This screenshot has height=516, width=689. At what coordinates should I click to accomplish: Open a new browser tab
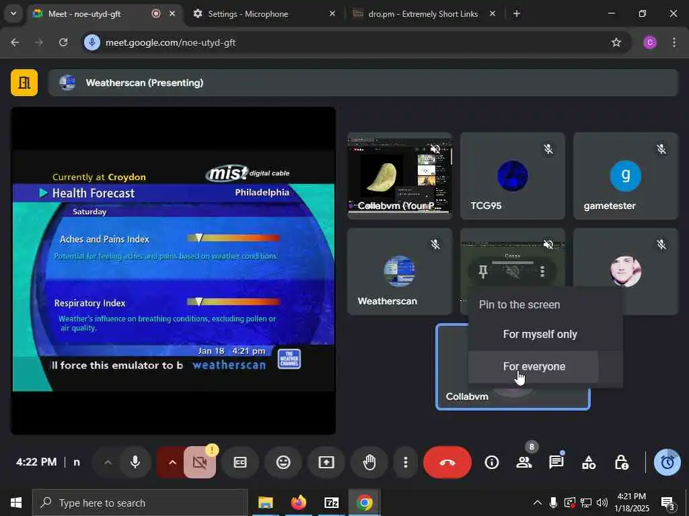coord(517,14)
